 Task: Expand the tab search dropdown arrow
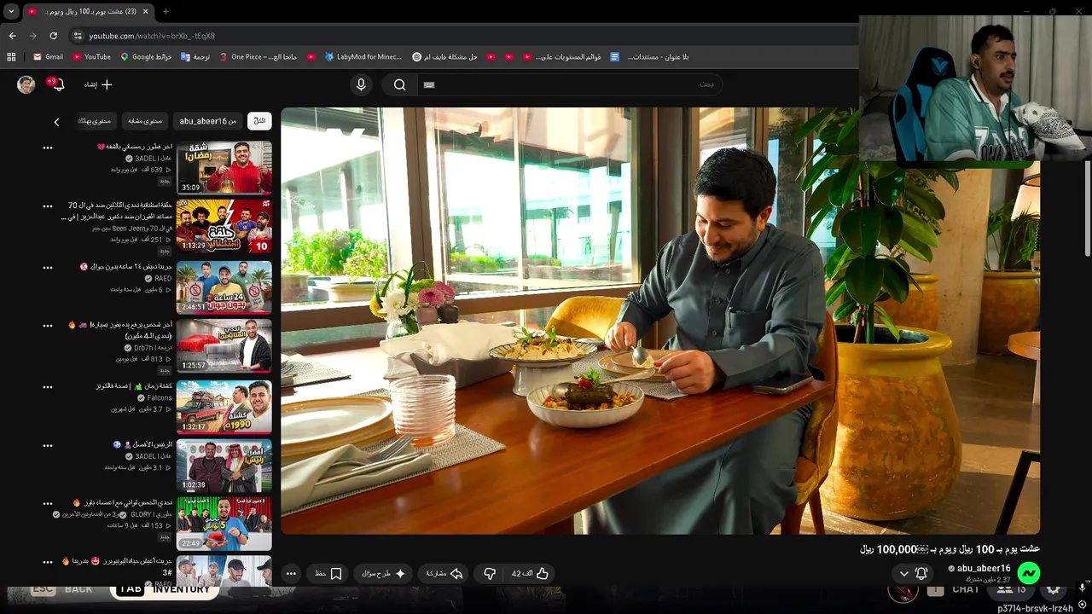point(11,11)
